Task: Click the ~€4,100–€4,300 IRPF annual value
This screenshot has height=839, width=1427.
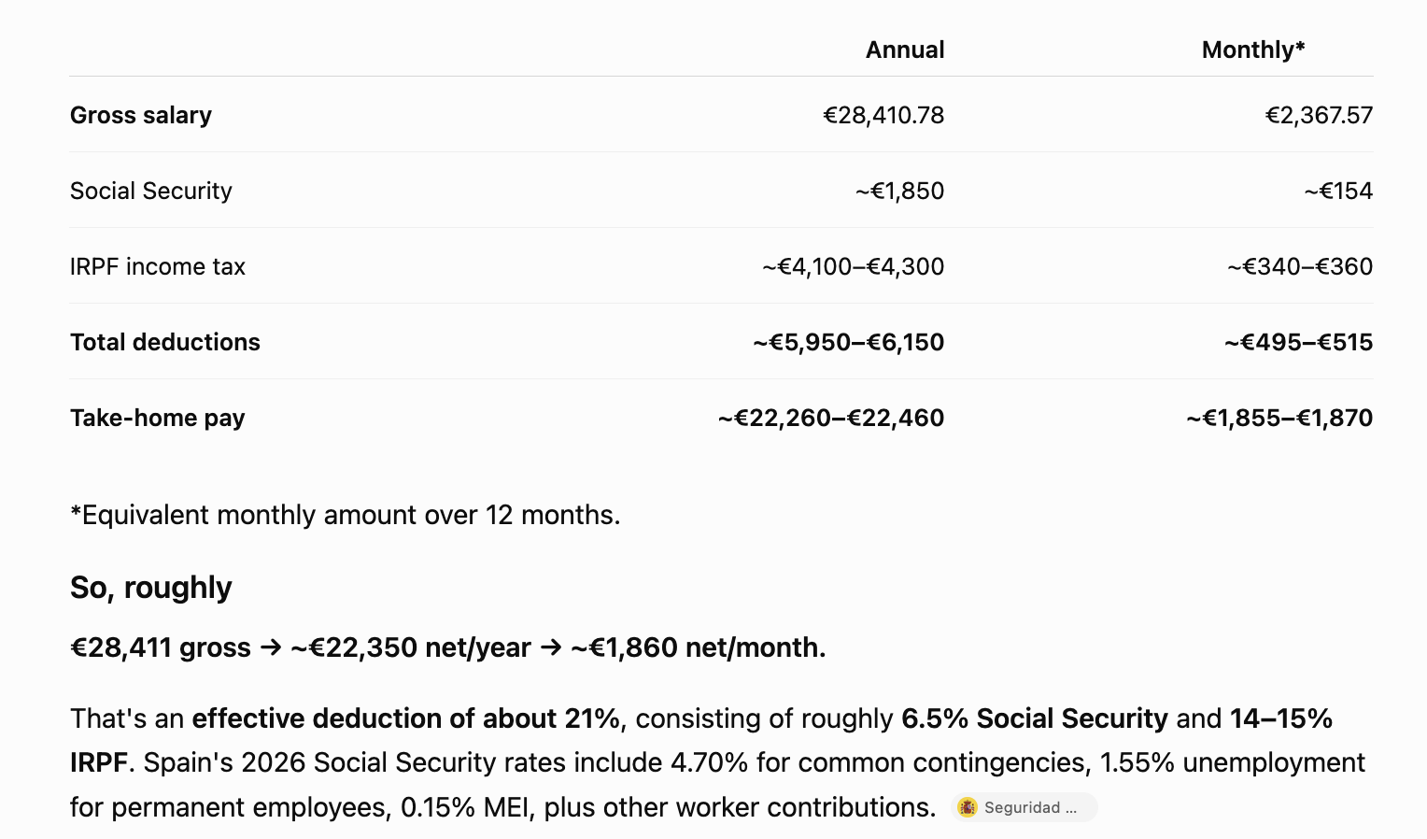Action: click(x=853, y=266)
